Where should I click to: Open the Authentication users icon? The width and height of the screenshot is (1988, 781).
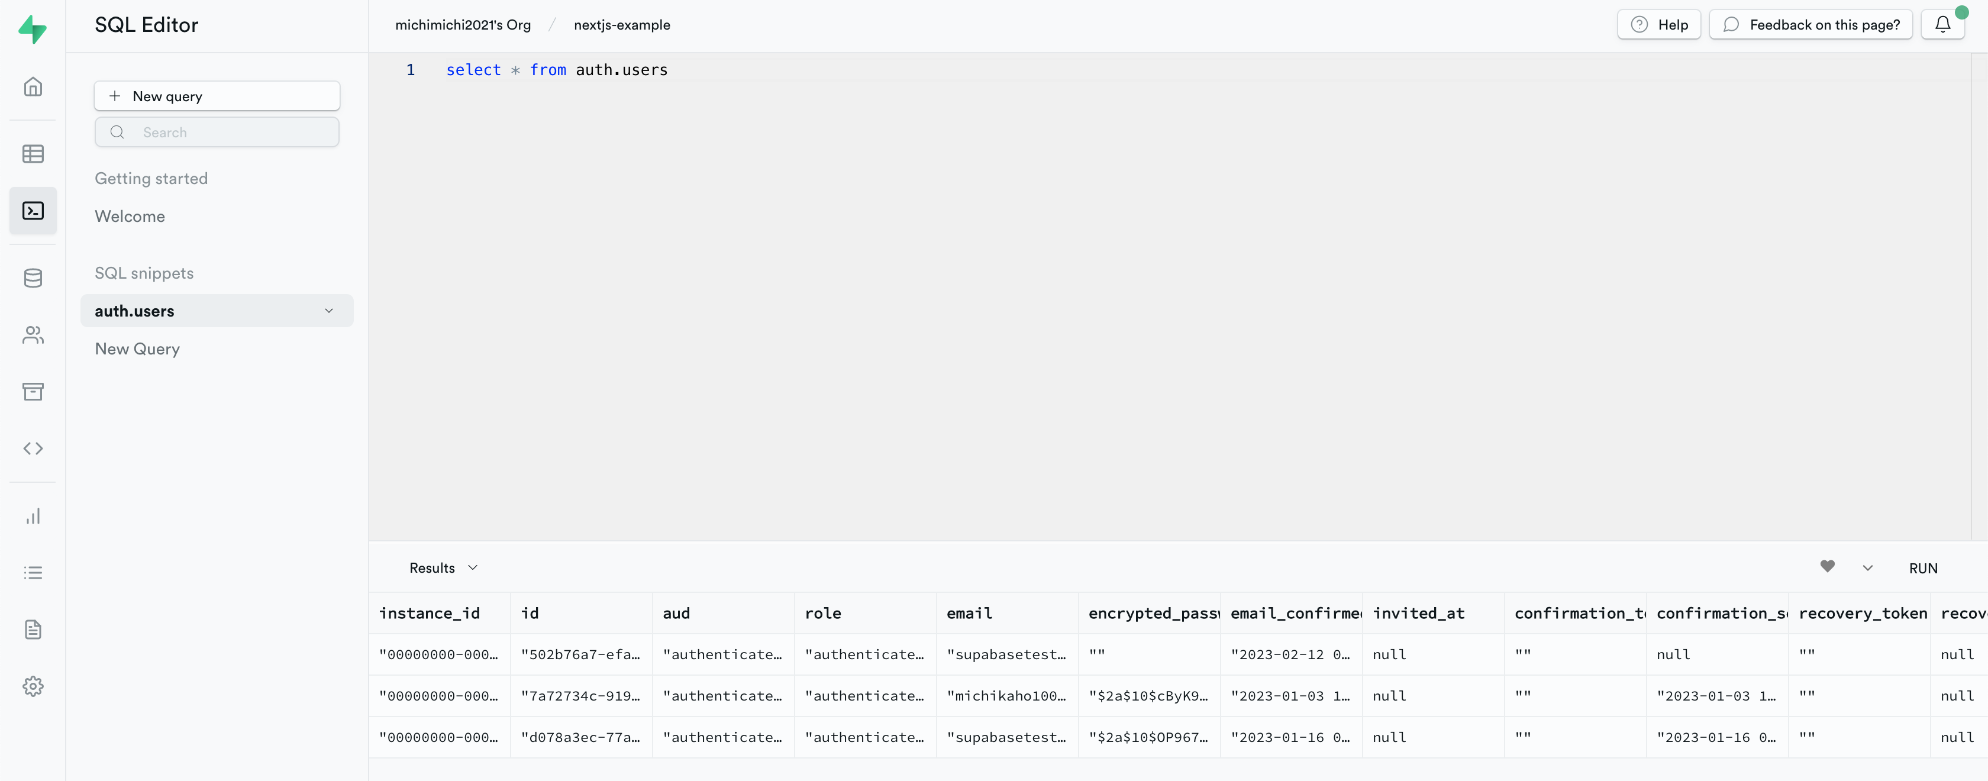click(x=33, y=335)
